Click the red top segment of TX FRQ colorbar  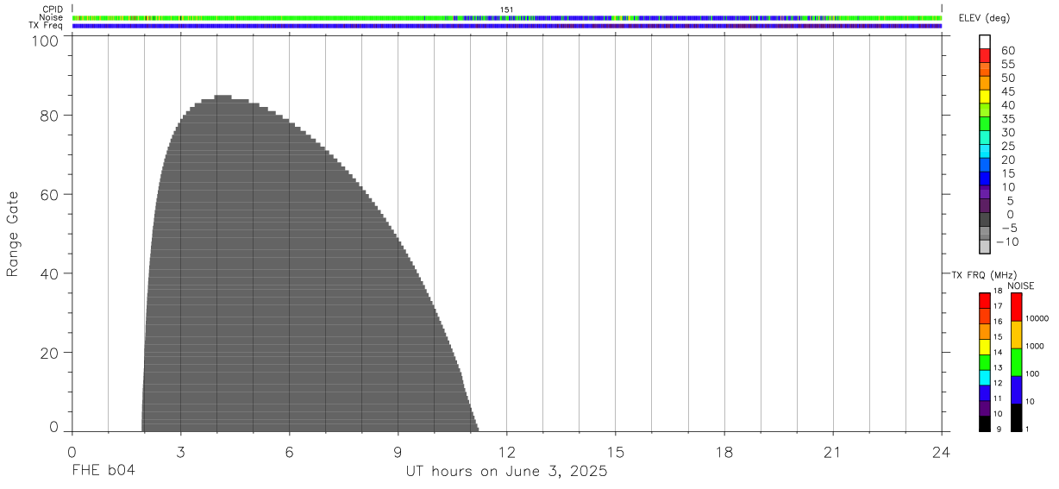[x=985, y=301]
